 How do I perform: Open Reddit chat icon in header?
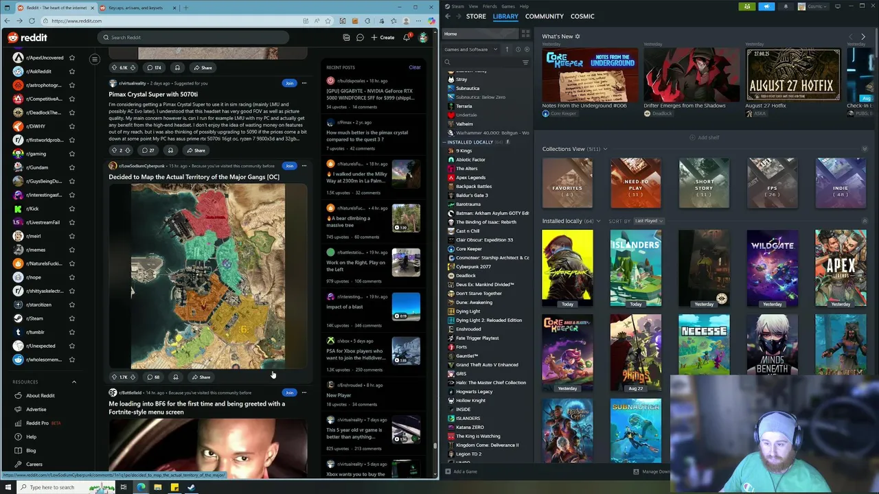pyautogui.click(x=360, y=38)
